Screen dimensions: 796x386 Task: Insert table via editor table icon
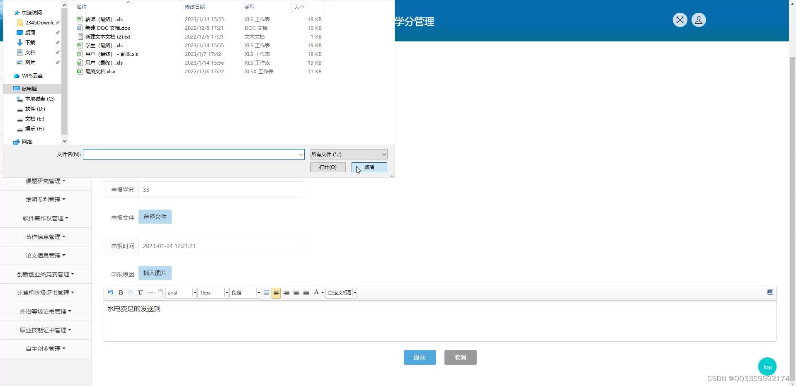[x=266, y=292]
